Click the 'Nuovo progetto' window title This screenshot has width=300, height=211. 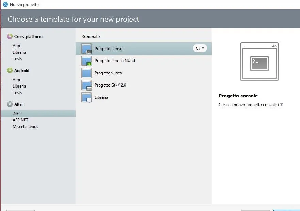click(24, 5)
